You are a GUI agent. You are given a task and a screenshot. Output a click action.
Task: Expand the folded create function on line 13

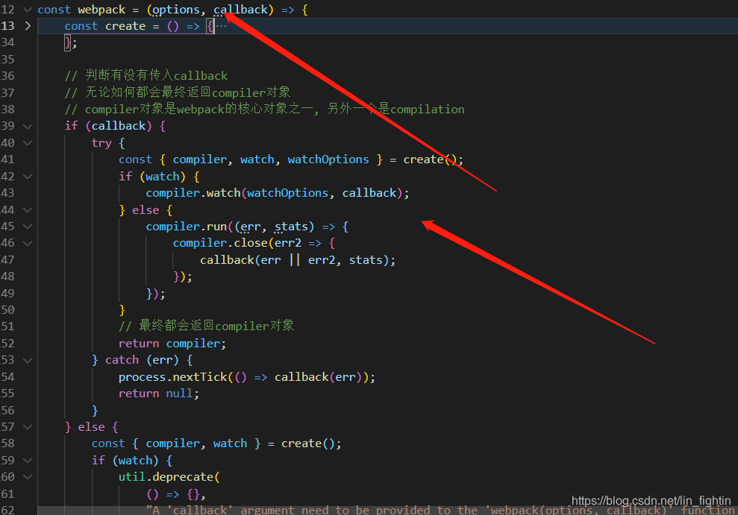coord(28,26)
